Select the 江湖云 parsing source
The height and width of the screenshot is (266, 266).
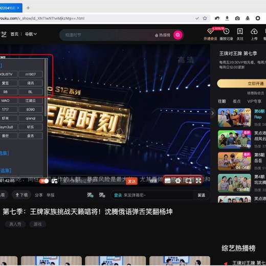[x=31, y=101]
